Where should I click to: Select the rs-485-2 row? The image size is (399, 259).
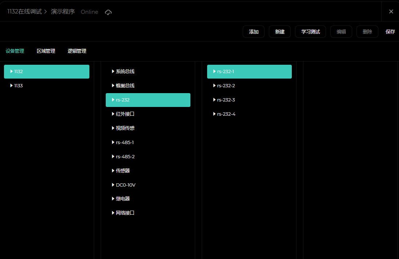point(148,157)
